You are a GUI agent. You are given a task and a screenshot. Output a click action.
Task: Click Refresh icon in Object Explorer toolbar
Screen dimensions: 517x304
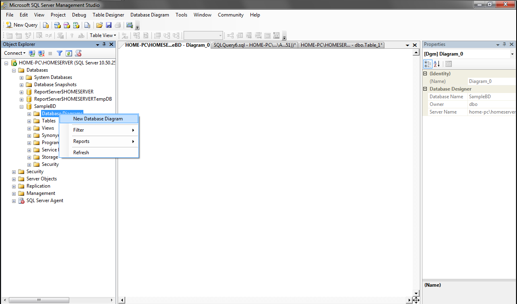tap(69, 53)
